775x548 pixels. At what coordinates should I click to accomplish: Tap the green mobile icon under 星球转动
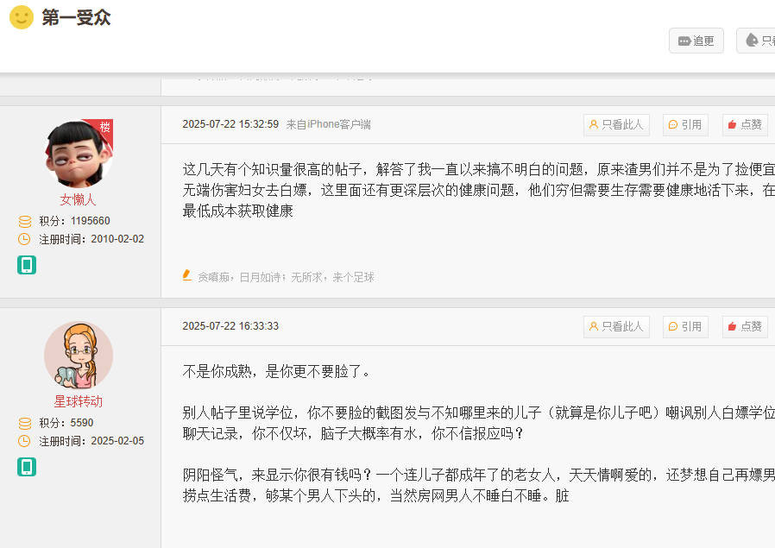(27, 467)
